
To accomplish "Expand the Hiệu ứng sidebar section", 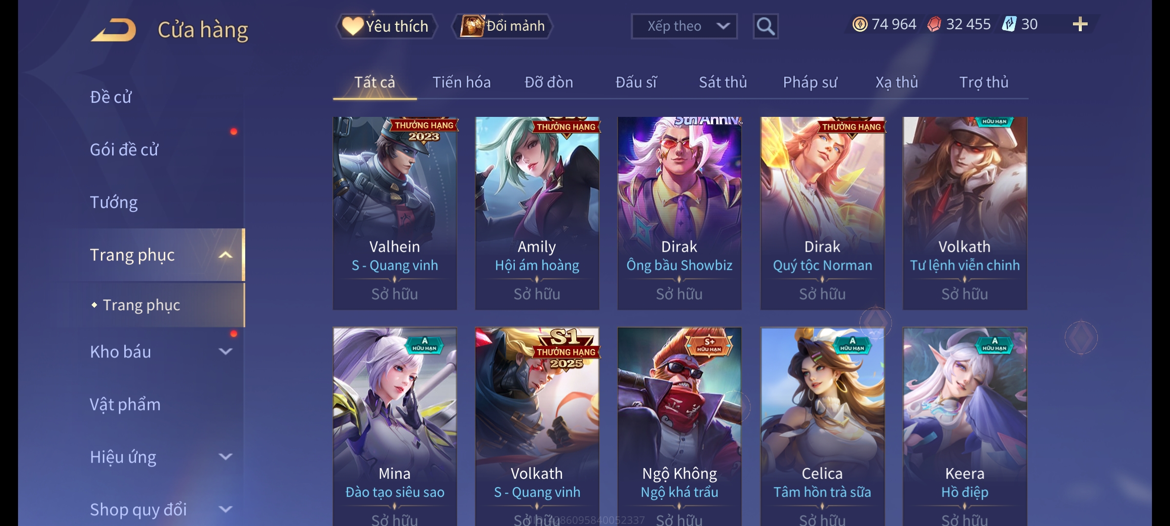I will pyautogui.click(x=225, y=456).
